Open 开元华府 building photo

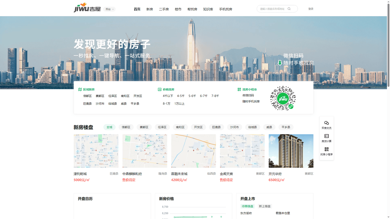tap(291, 151)
